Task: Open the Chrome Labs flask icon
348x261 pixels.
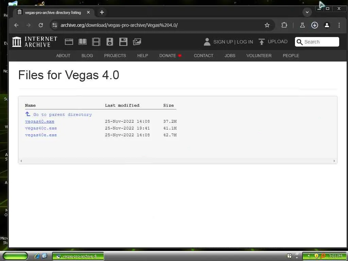Action: coord(302,25)
